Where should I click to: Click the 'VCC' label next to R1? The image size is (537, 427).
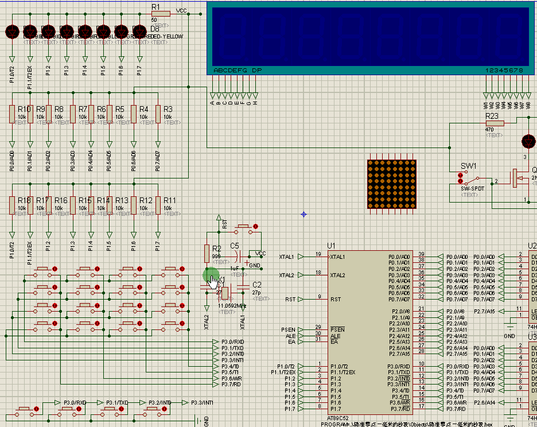pos(181,11)
